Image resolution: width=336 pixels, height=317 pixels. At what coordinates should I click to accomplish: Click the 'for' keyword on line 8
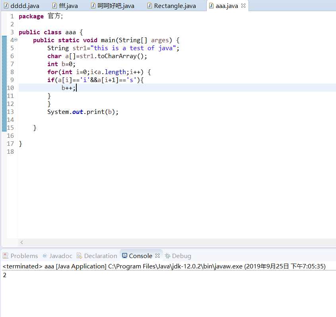click(x=52, y=72)
